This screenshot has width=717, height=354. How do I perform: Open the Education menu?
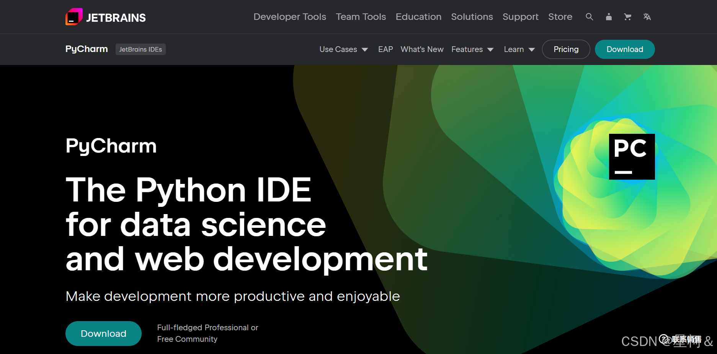click(x=418, y=17)
